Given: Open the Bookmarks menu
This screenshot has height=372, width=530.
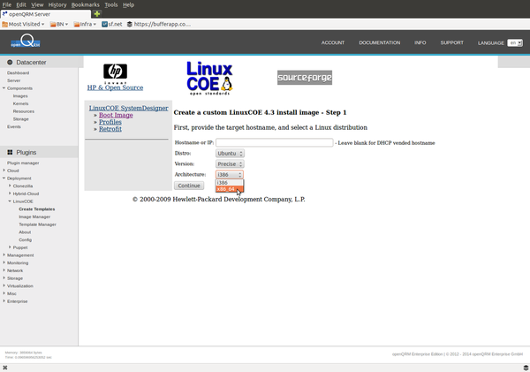Looking at the screenshot, I should (x=85, y=4).
